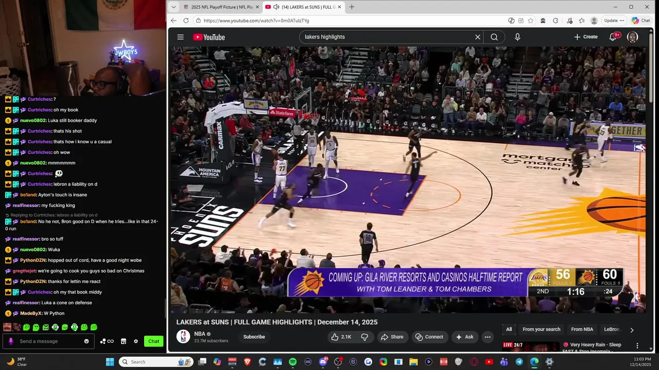
Task: Open Copilot Chat in the browser
Action: (x=641, y=21)
